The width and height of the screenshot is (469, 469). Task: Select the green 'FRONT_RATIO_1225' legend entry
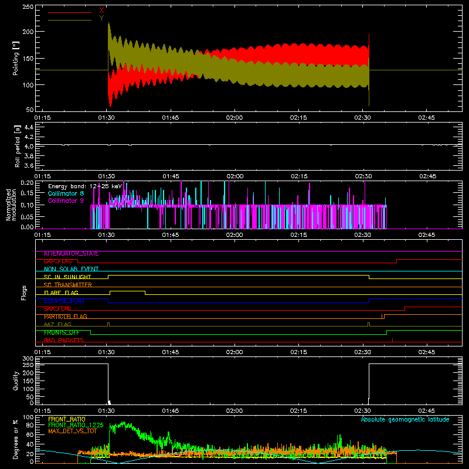[76, 425]
